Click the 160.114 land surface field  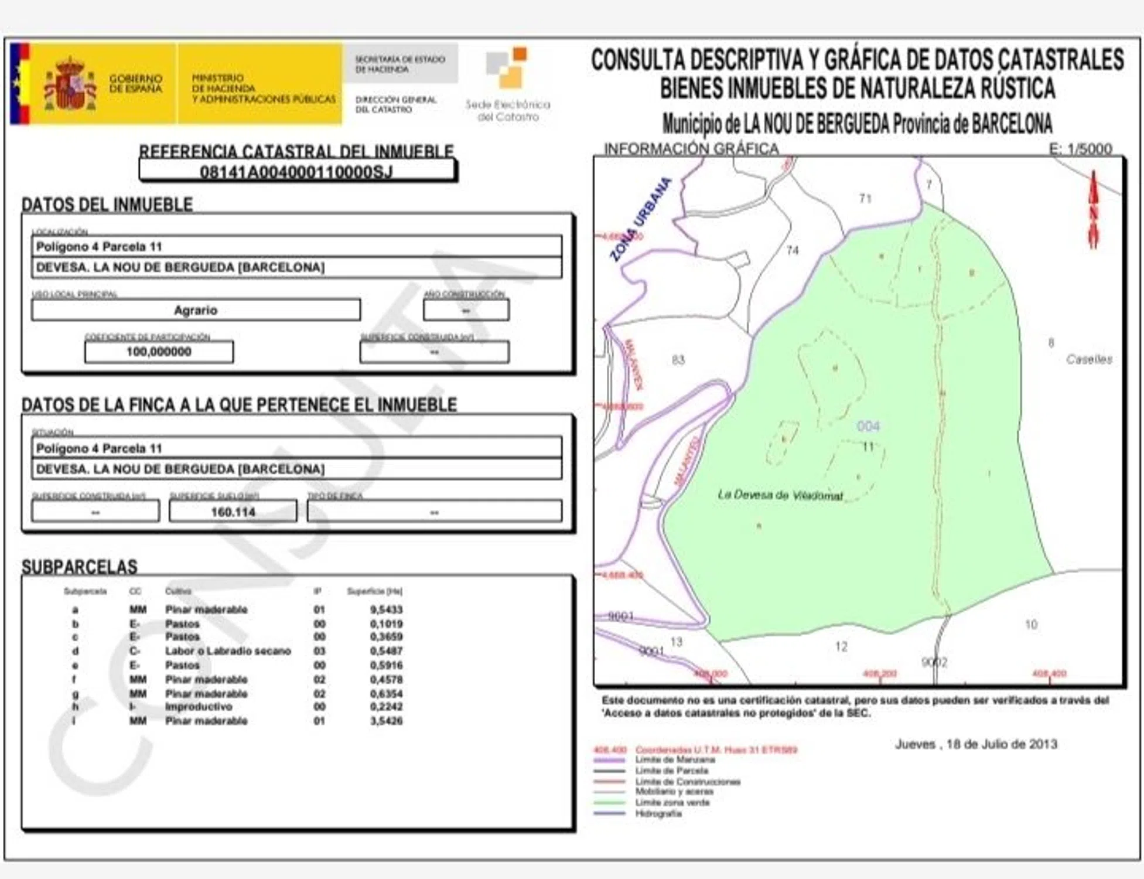point(233,512)
